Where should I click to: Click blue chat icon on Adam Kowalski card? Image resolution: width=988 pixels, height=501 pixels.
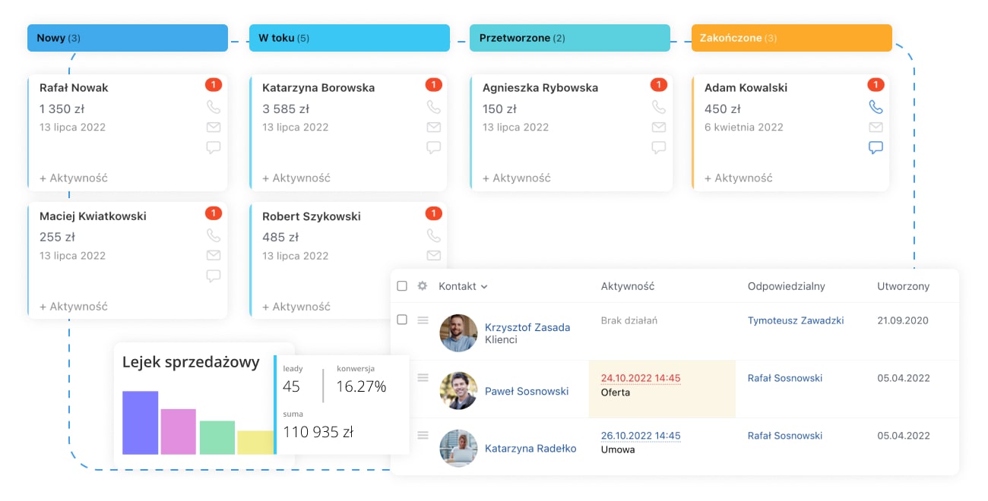[876, 147]
